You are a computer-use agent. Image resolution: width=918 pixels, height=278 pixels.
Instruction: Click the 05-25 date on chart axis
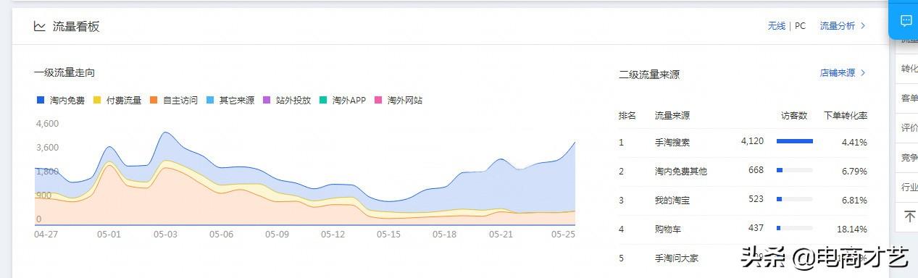[563, 235]
